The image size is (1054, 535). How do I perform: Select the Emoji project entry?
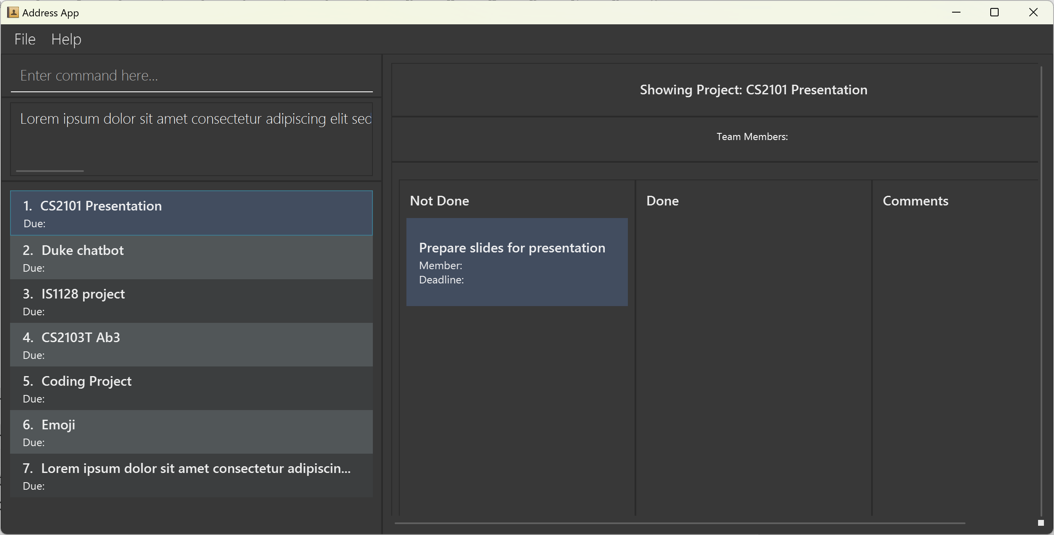point(191,432)
